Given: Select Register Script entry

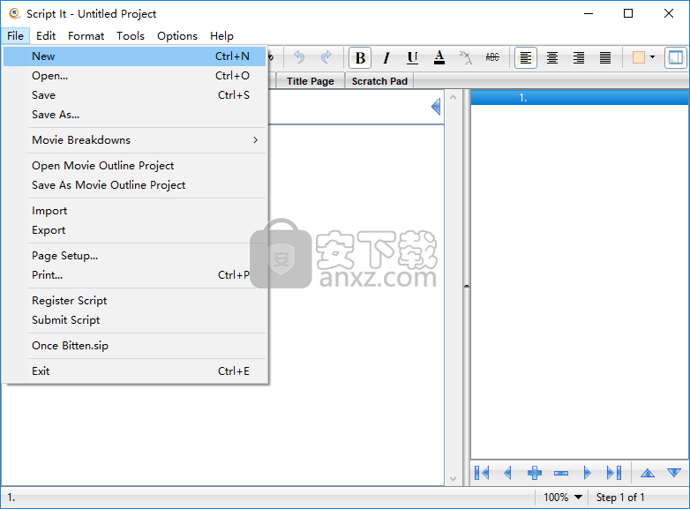Looking at the screenshot, I should click(135, 301).
